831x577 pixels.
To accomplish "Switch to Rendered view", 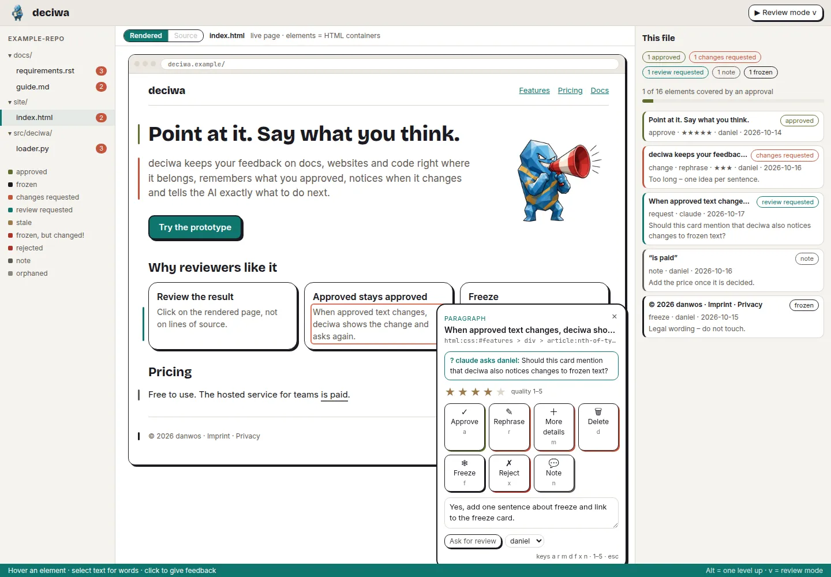I will click(146, 36).
